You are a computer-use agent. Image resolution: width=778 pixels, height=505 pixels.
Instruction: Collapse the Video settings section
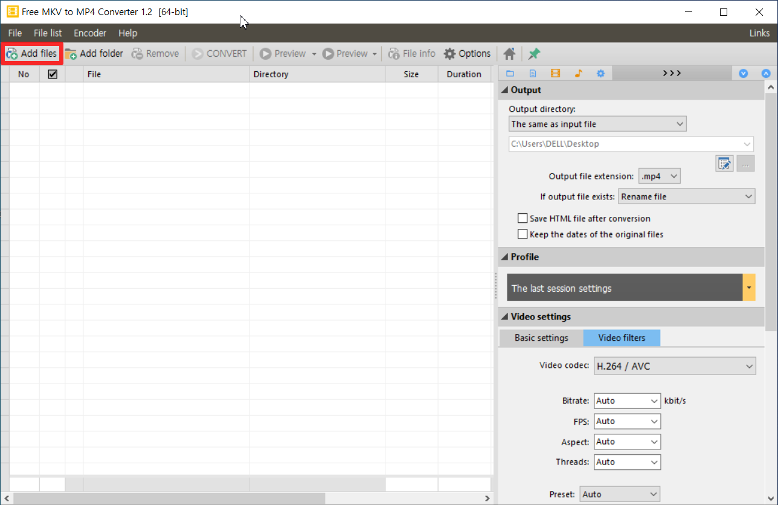click(x=505, y=317)
